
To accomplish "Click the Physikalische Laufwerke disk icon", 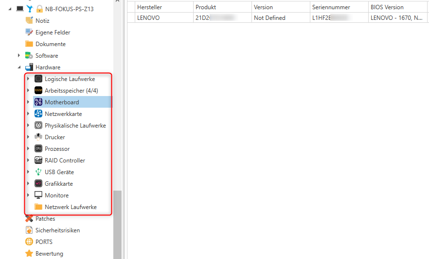I will pyautogui.click(x=38, y=126).
